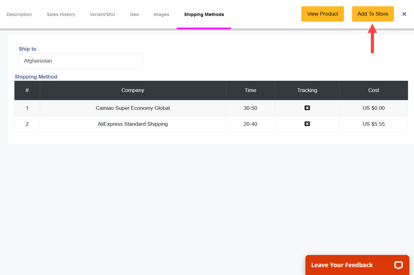Open the Sales History tab

pyautogui.click(x=61, y=14)
